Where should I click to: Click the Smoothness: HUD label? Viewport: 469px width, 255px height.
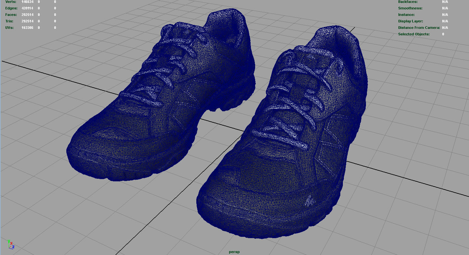410,8
